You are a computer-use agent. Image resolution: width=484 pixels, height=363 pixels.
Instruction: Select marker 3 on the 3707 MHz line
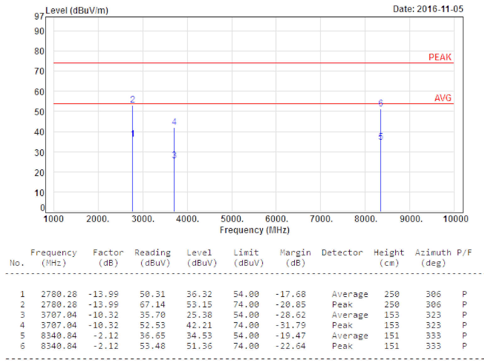(x=174, y=155)
